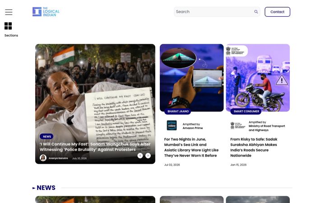Open the Sea Link phone thumbnail
This screenshot has height=203, width=325.
tap(192, 78)
